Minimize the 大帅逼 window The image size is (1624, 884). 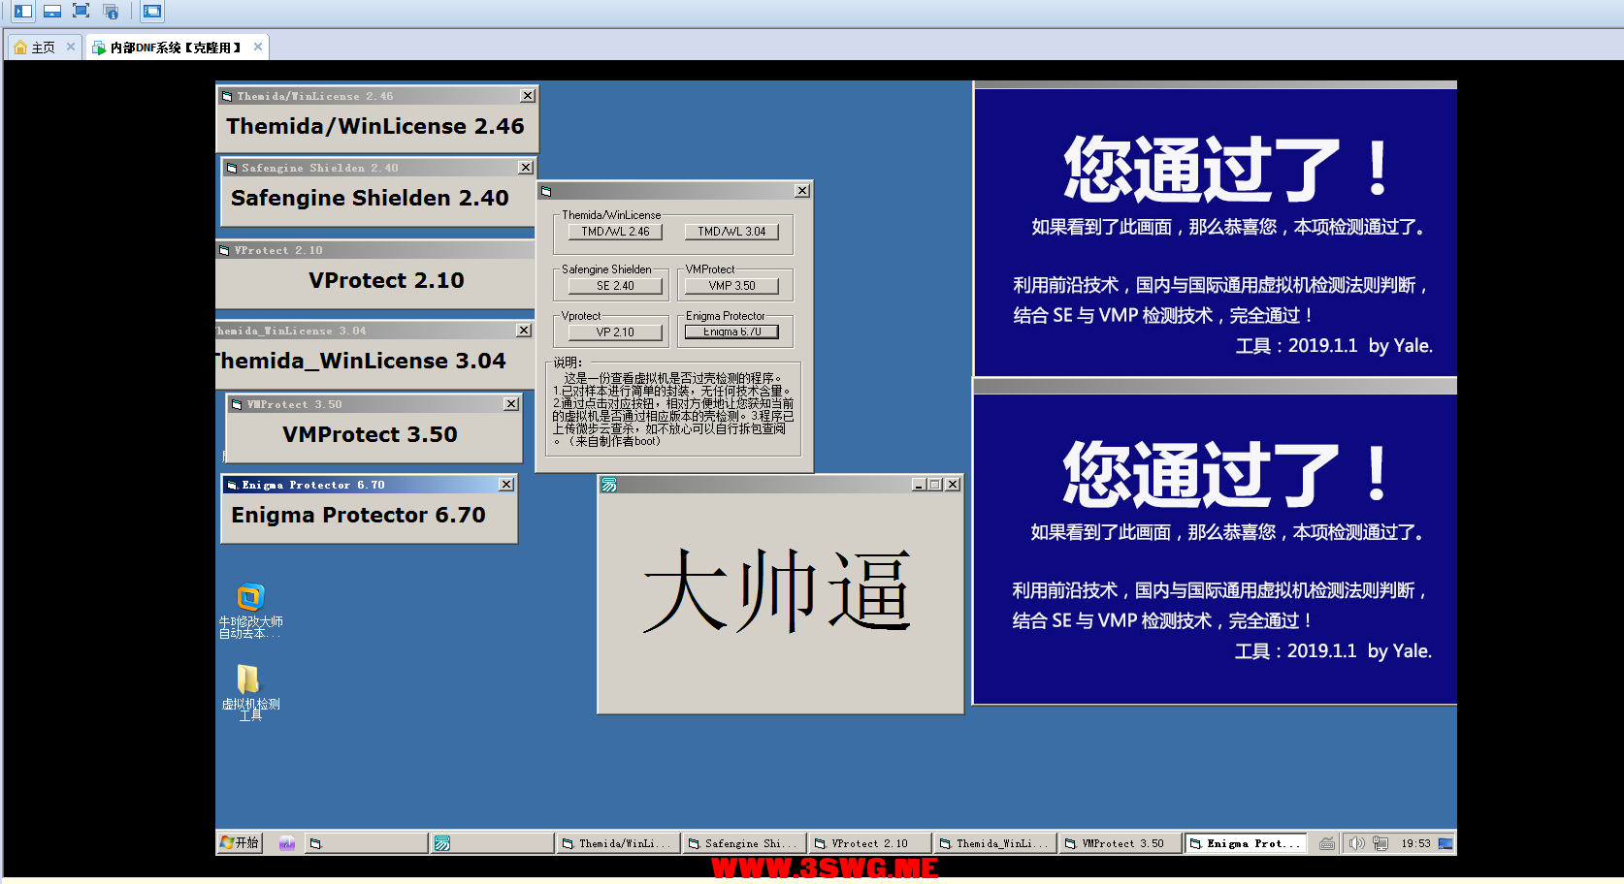click(918, 485)
